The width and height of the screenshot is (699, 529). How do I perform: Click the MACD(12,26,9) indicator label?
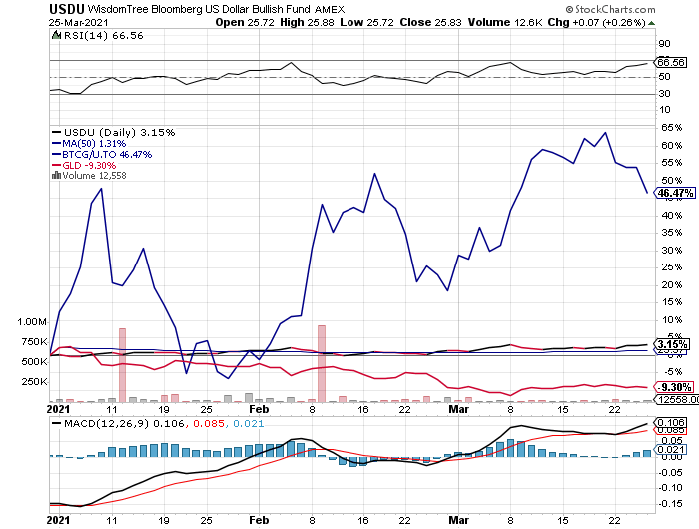point(106,423)
